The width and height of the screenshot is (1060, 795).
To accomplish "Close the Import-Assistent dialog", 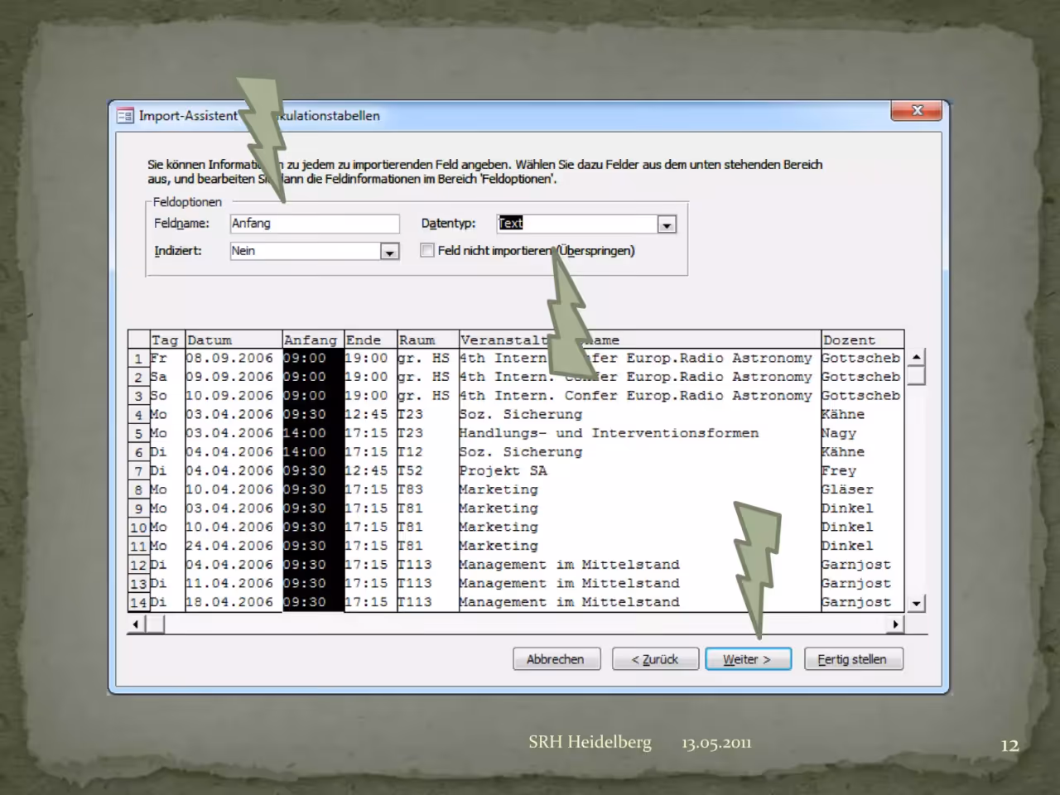I will pos(917,111).
